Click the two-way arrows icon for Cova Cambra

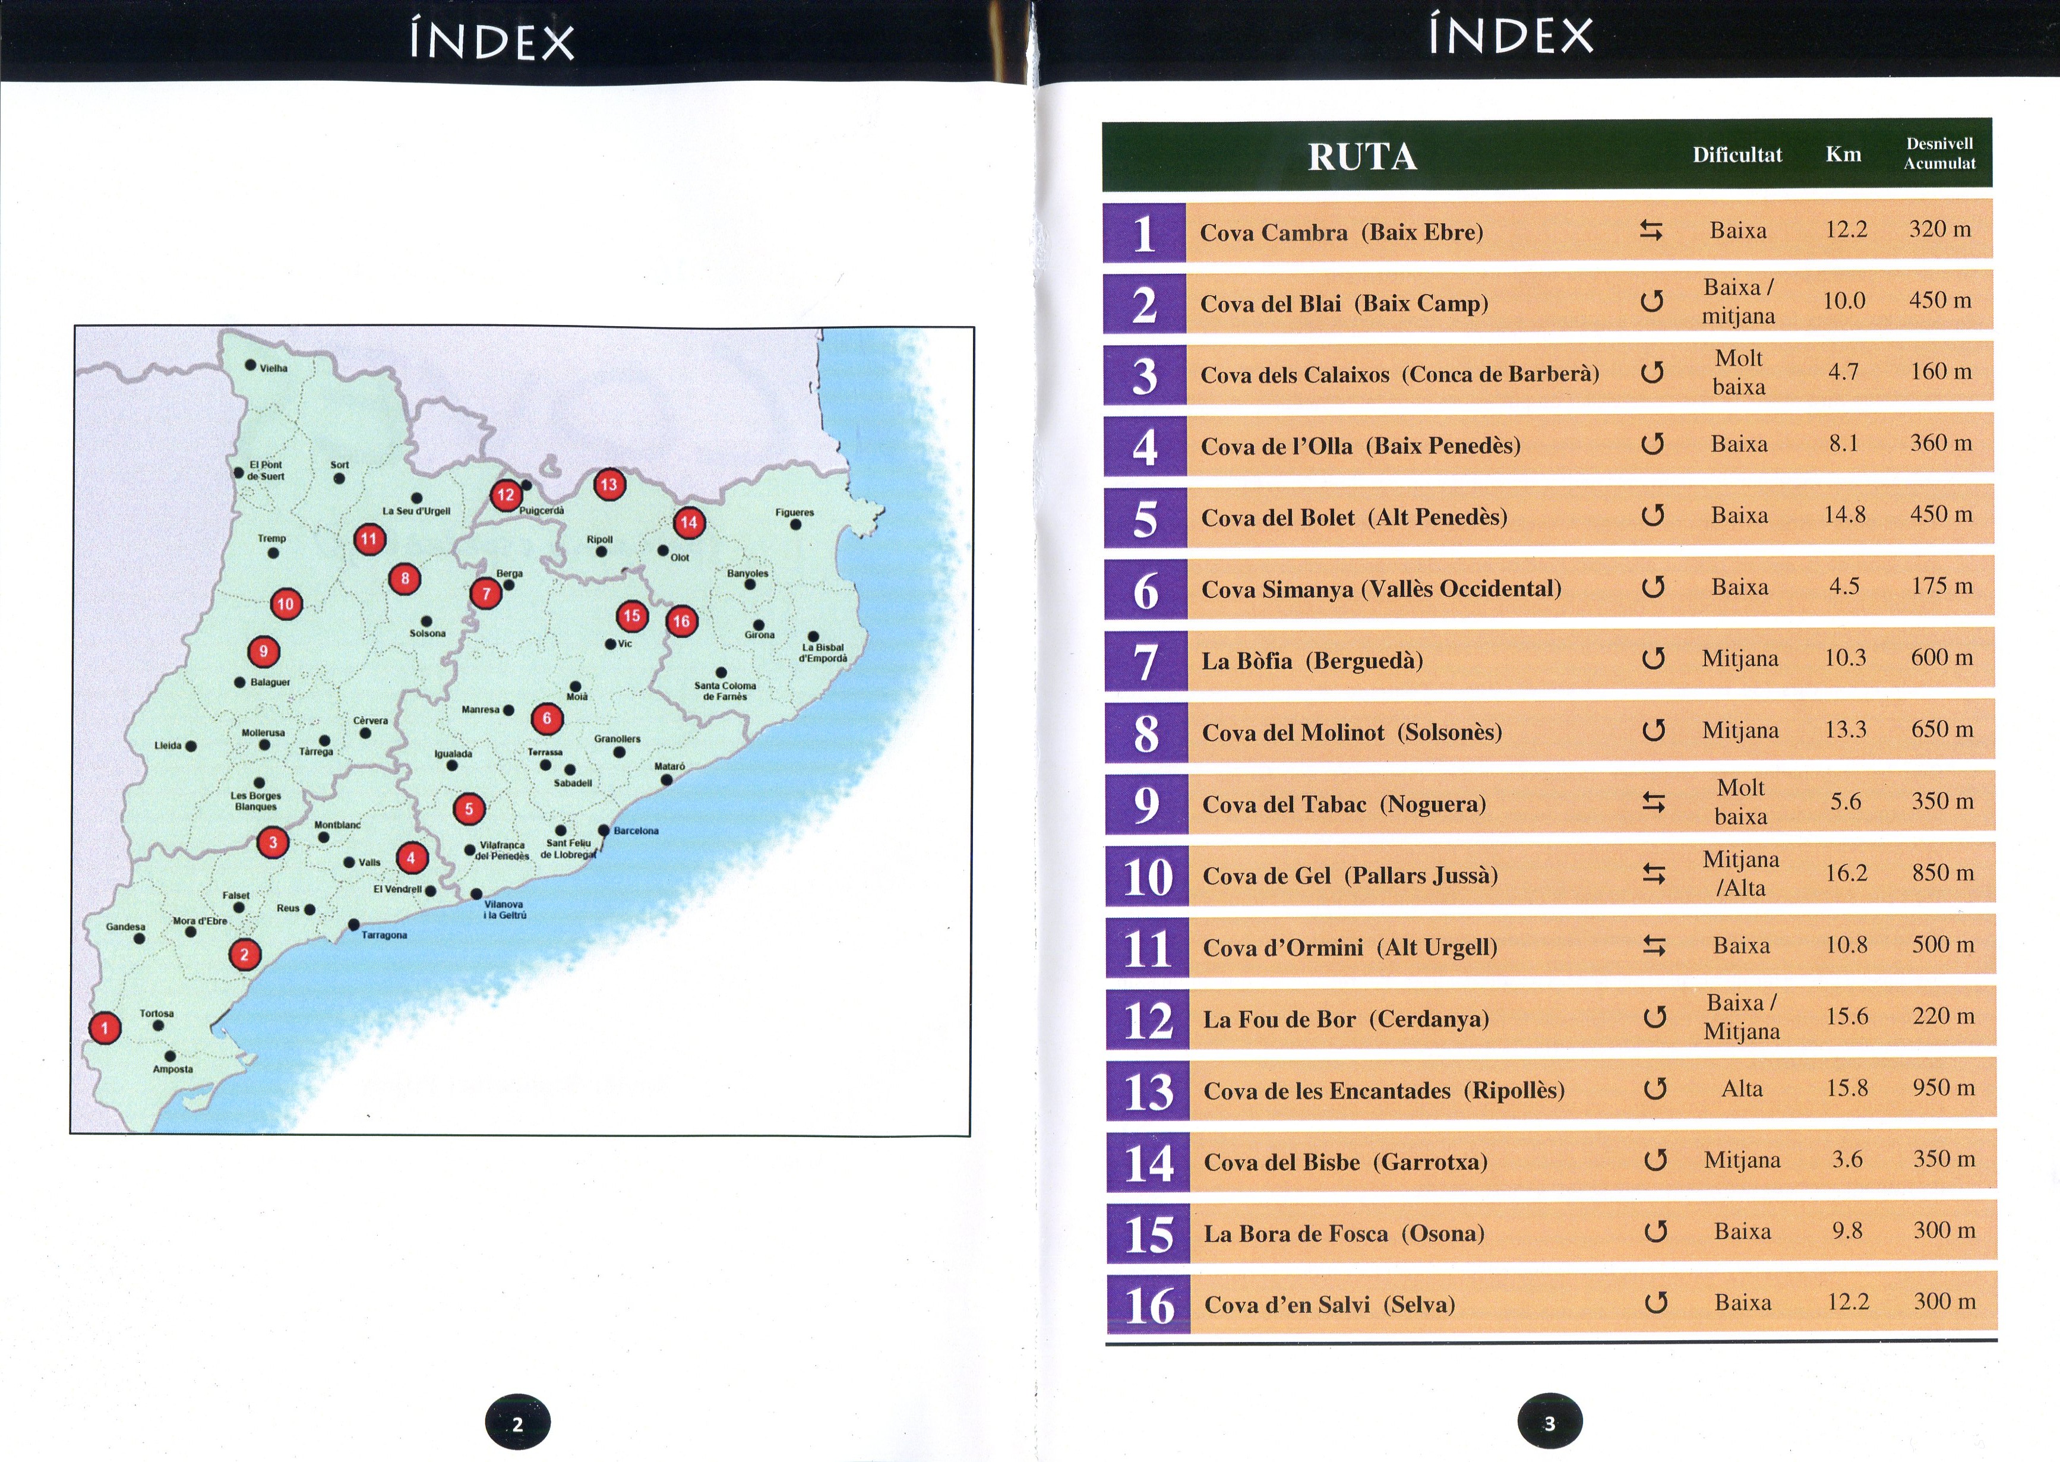click(1651, 231)
